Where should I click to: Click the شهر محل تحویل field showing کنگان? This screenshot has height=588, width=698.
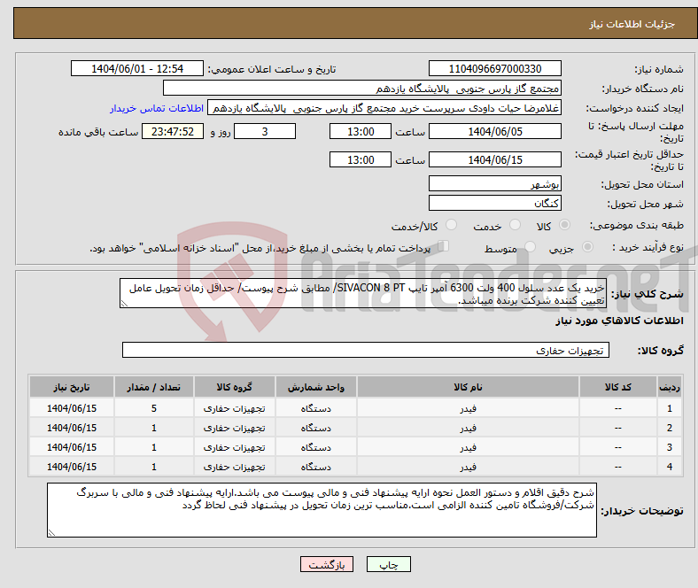coord(494,203)
